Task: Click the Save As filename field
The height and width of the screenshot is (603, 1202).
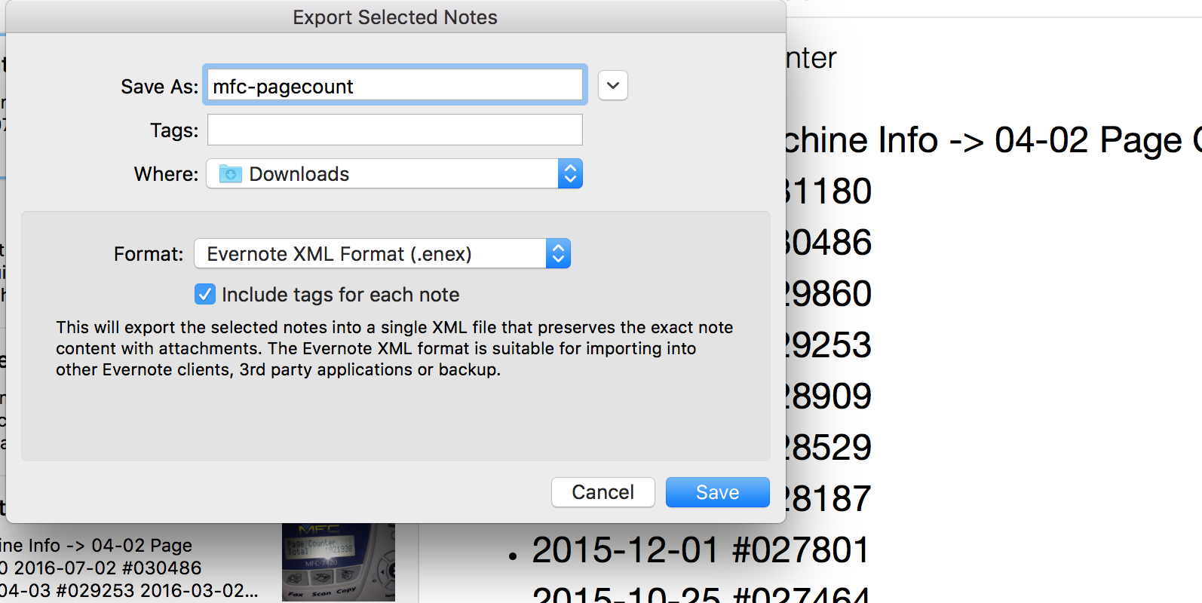Action: point(394,85)
